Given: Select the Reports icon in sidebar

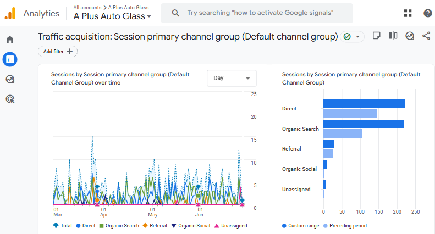Looking at the screenshot, I should pos(10,59).
